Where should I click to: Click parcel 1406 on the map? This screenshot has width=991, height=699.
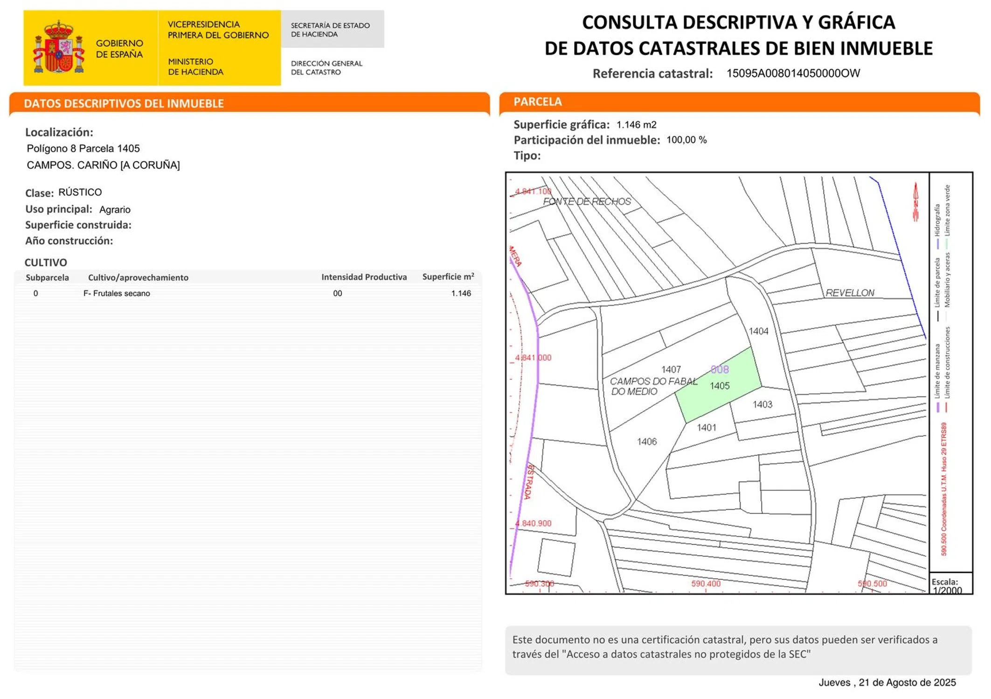click(647, 441)
